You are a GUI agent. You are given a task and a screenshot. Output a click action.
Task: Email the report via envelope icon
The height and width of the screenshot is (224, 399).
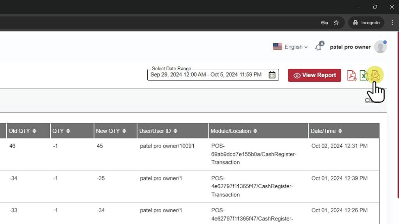pos(375,75)
